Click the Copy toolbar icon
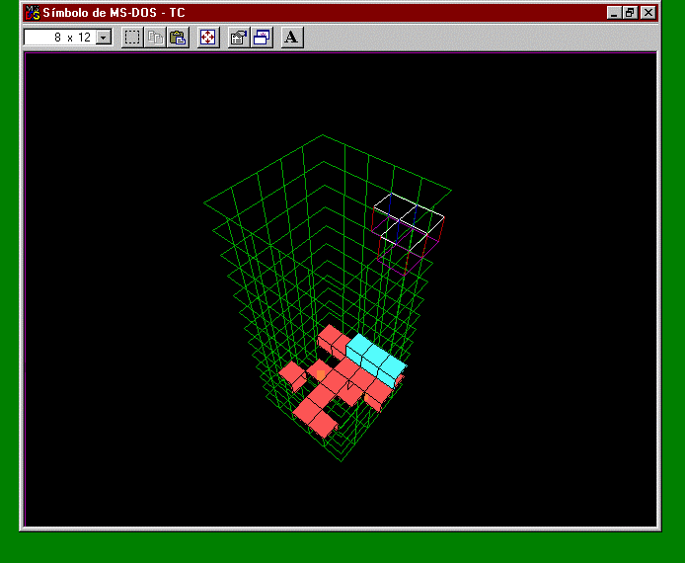 point(155,38)
